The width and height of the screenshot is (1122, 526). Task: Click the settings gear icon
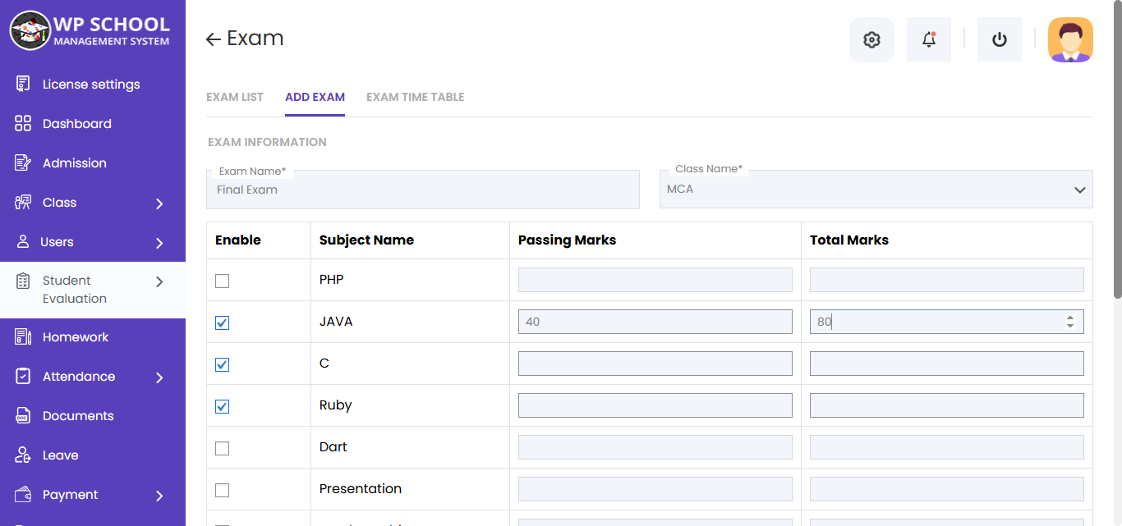[871, 39]
